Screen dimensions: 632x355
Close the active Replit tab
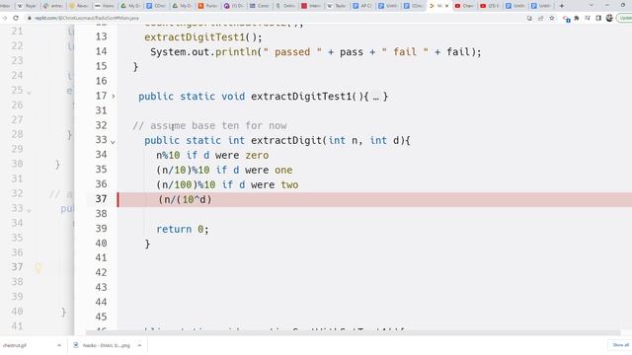(x=446, y=6)
